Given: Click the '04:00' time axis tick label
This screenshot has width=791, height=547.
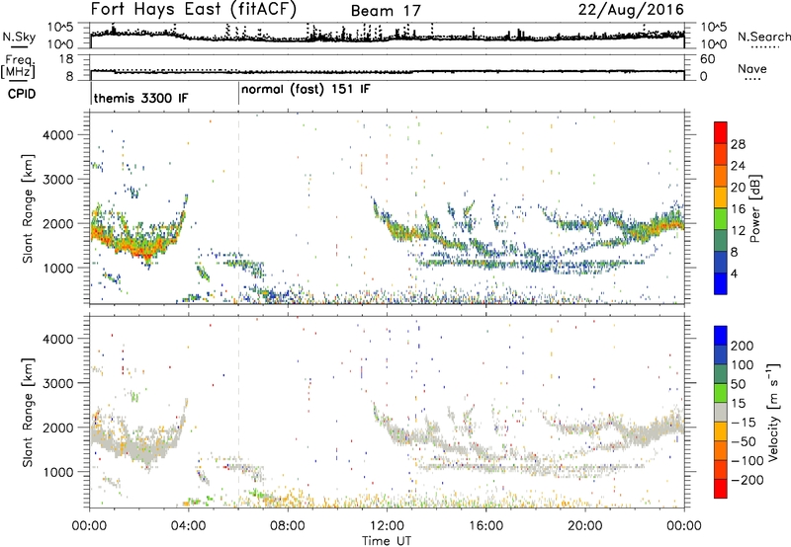Looking at the screenshot, I should pyautogui.click(x=189, y=526).
